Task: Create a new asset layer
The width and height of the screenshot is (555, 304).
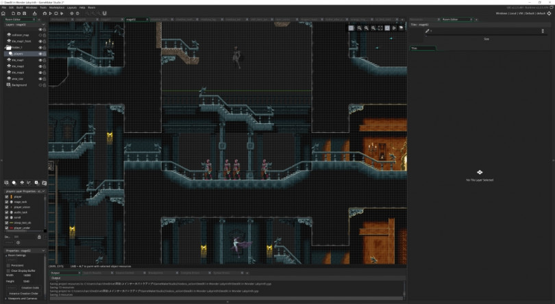Action: pos(36,183)
